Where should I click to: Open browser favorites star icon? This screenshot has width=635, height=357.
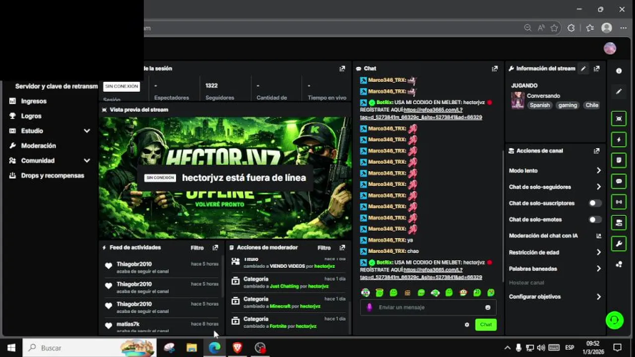coord(554,28)
